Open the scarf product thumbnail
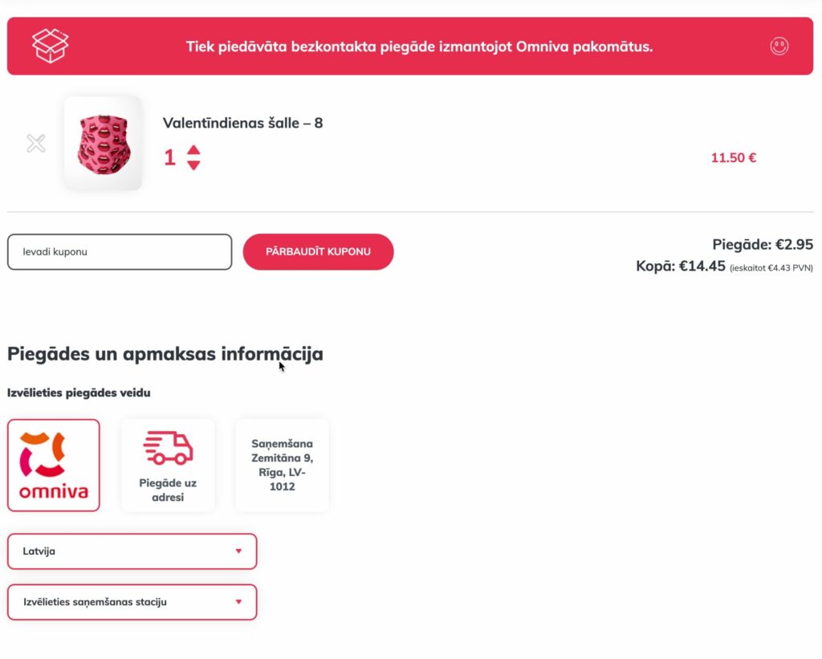This screenshot has width=822, height=659. 103,144
